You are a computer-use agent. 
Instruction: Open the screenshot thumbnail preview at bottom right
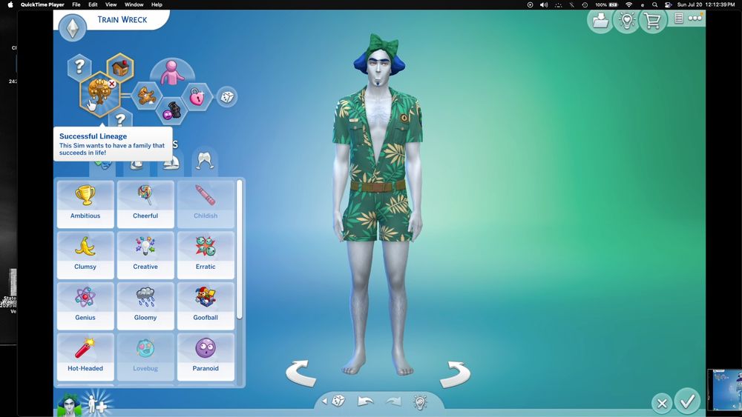coord(724,390)
